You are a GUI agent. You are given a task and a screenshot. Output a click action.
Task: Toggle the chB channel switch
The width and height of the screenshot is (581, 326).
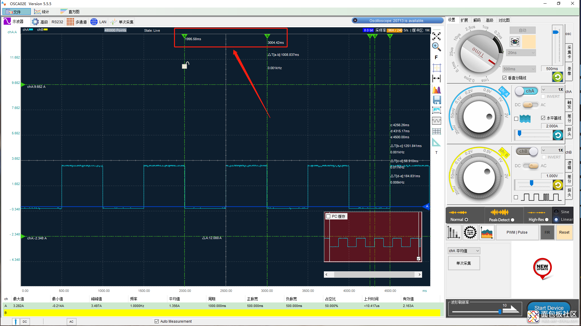point(527,151)
